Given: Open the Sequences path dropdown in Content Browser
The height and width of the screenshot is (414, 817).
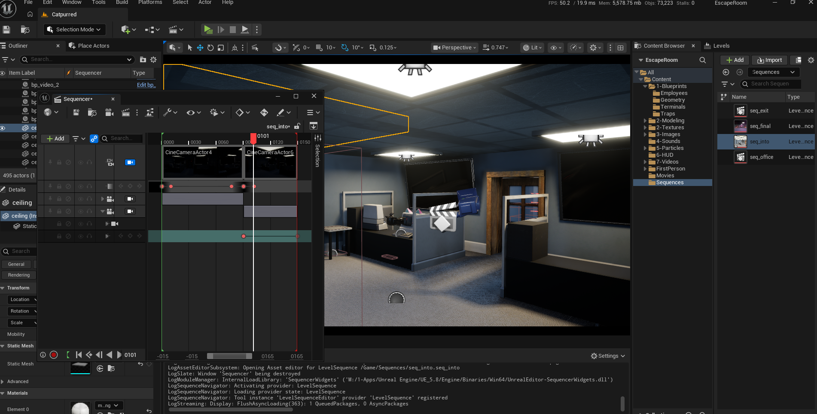Looking at the screenshot, I should [x=774, y=72].
